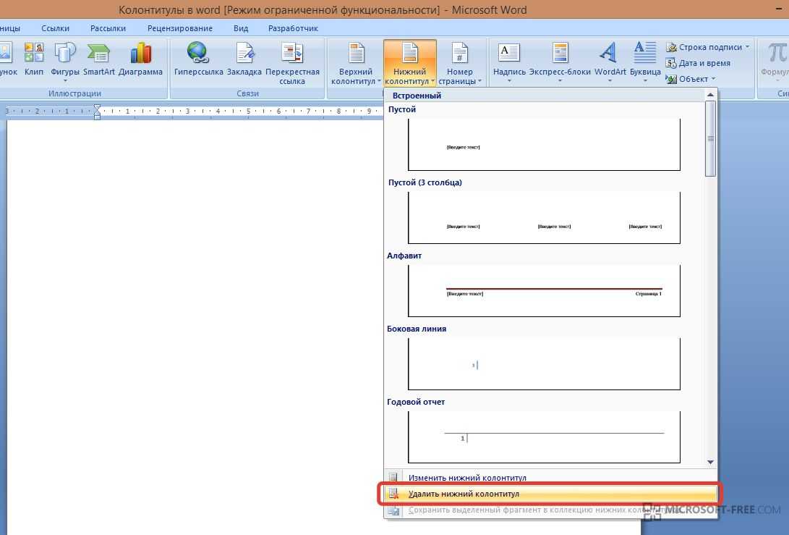
Task: Open the Ссылки ribbon tab
Action: [56, 28]
